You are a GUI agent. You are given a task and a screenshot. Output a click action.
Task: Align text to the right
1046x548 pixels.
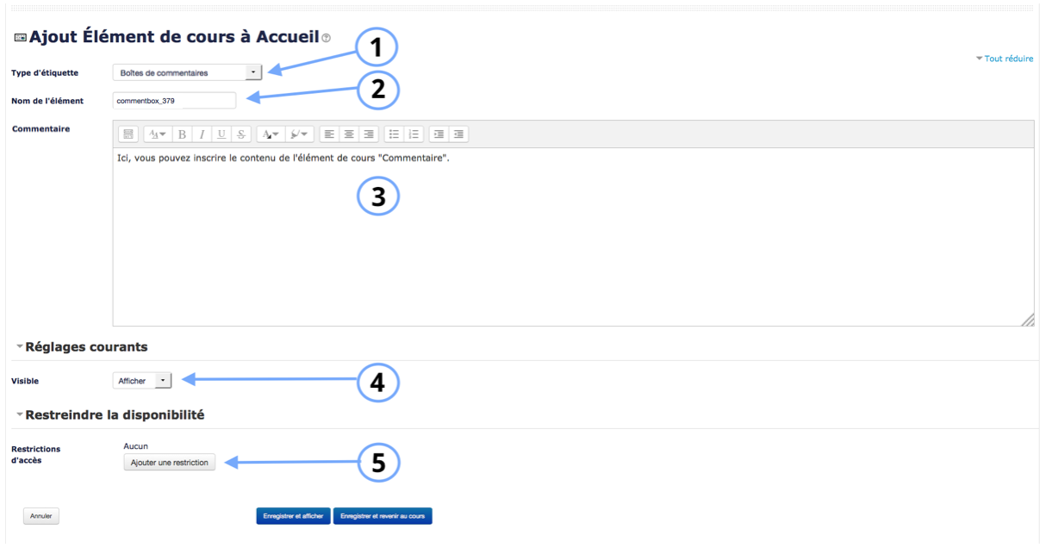pos(369,134)
